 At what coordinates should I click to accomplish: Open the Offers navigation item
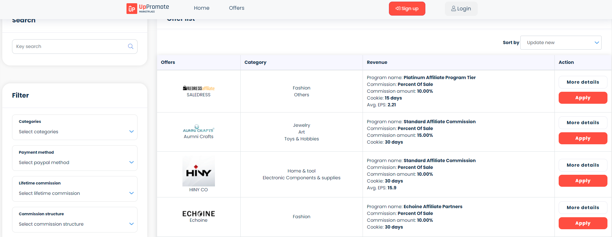236,8
